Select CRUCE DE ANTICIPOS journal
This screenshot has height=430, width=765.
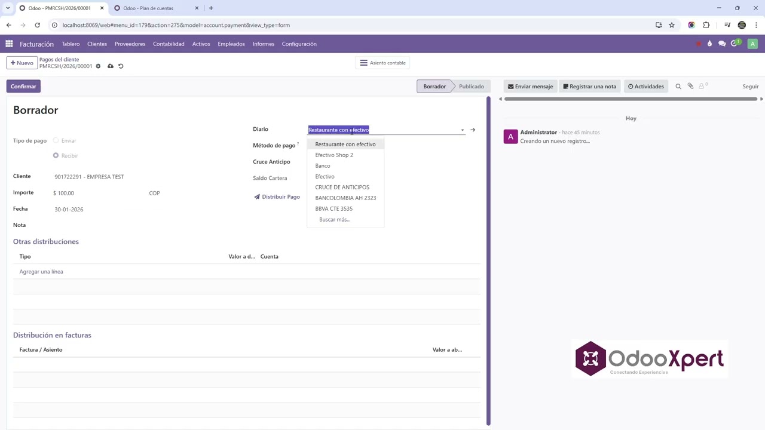point(345,187)
